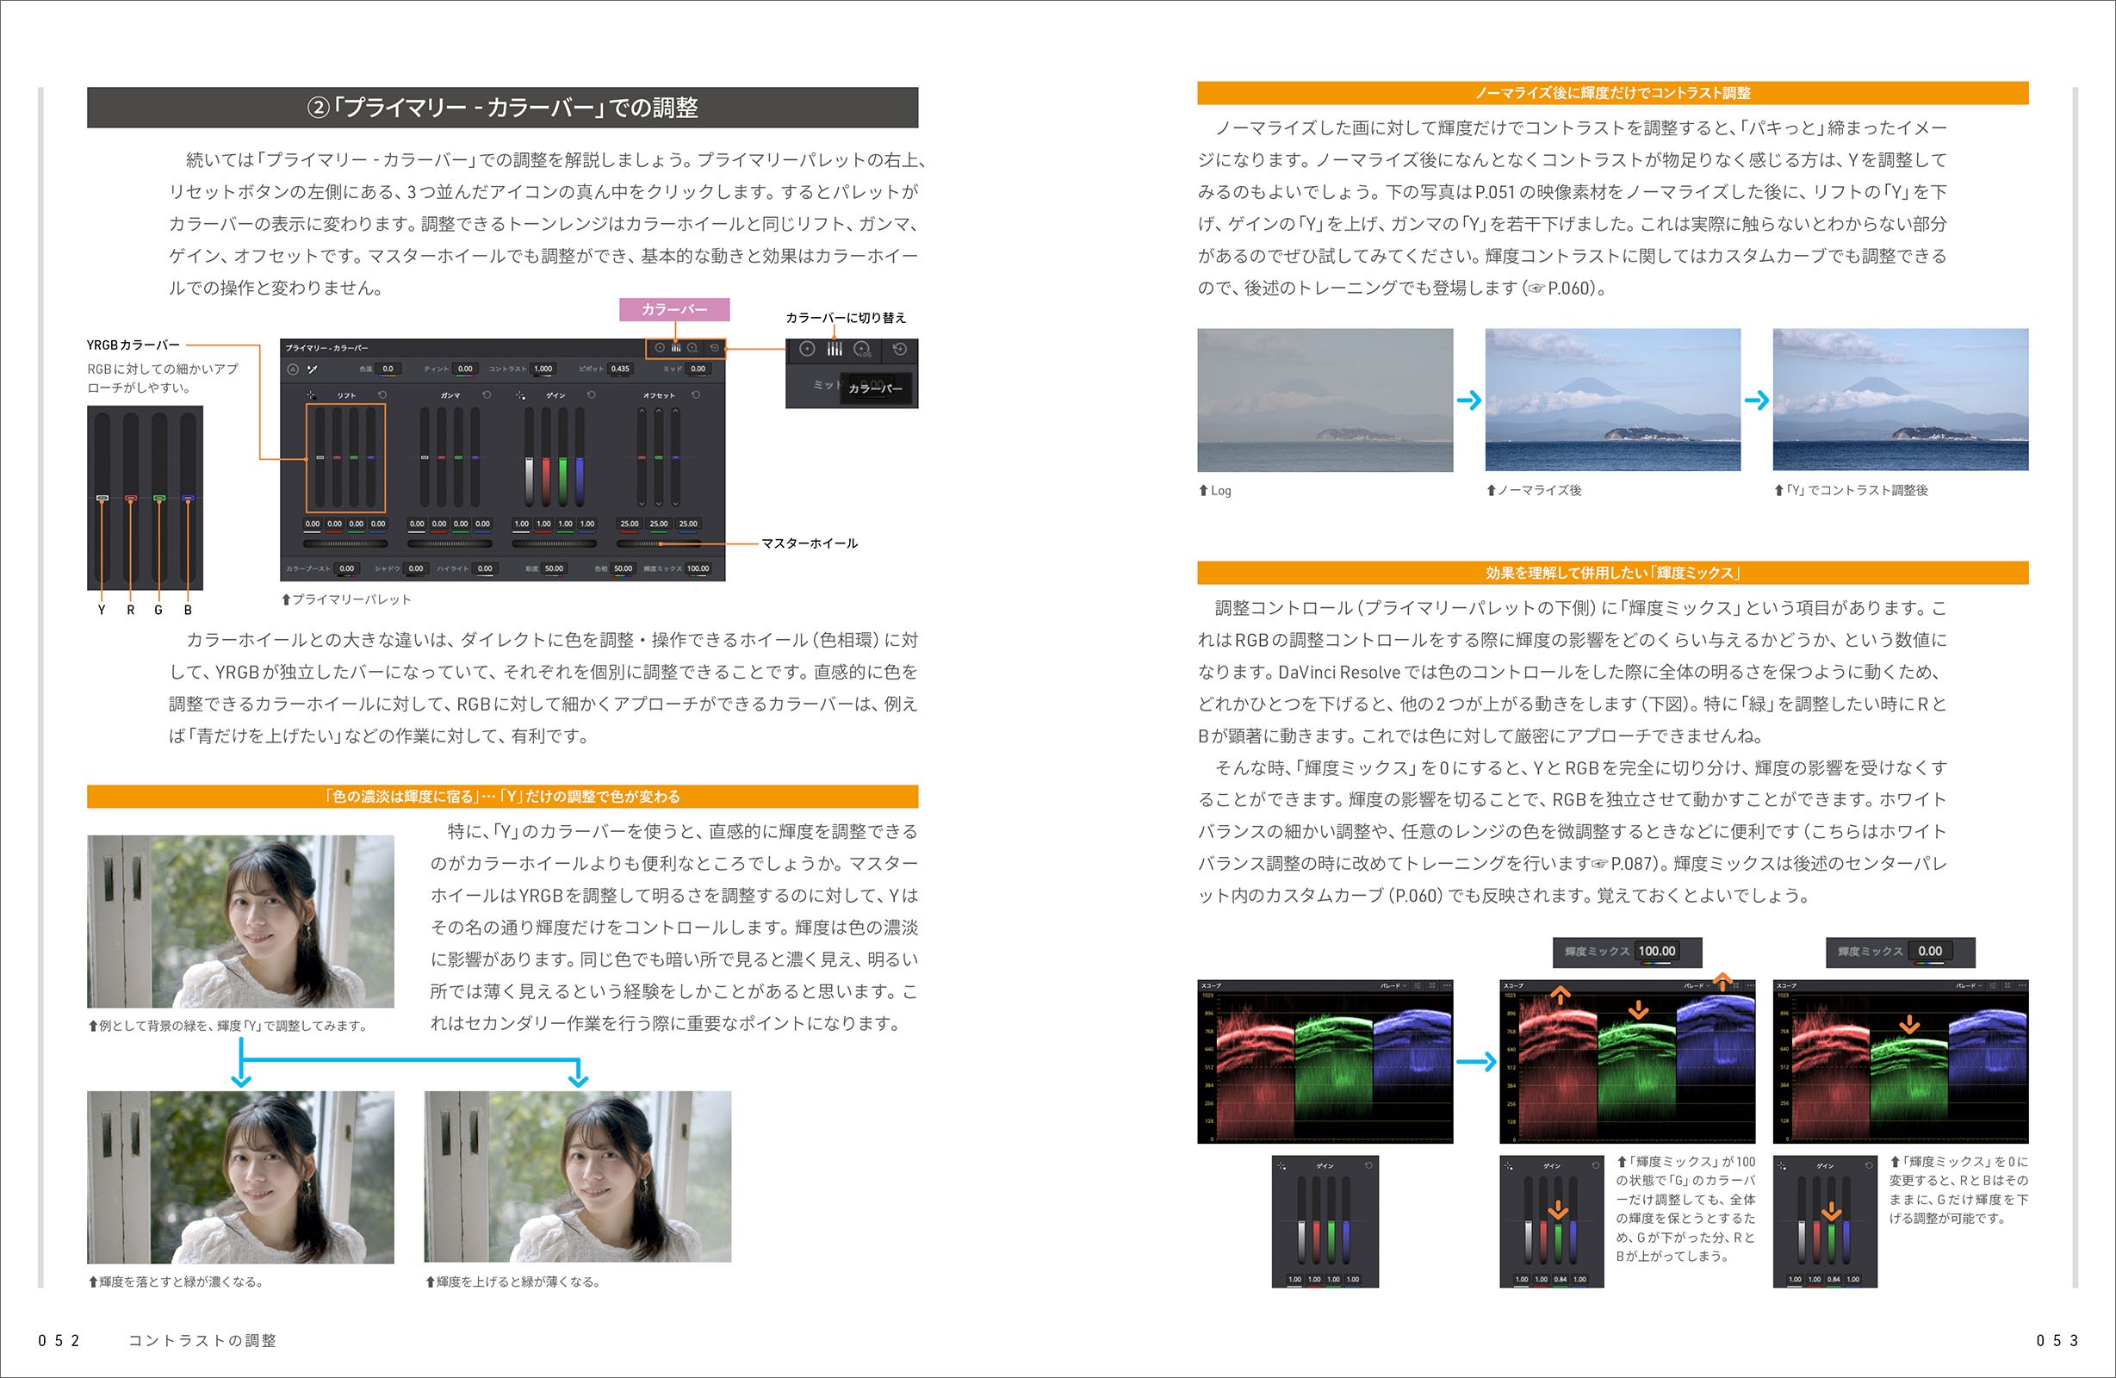Click the ミッド field in Primary palette
The width and height of the screenshot is (2116, 1378).
coord(698,369)
